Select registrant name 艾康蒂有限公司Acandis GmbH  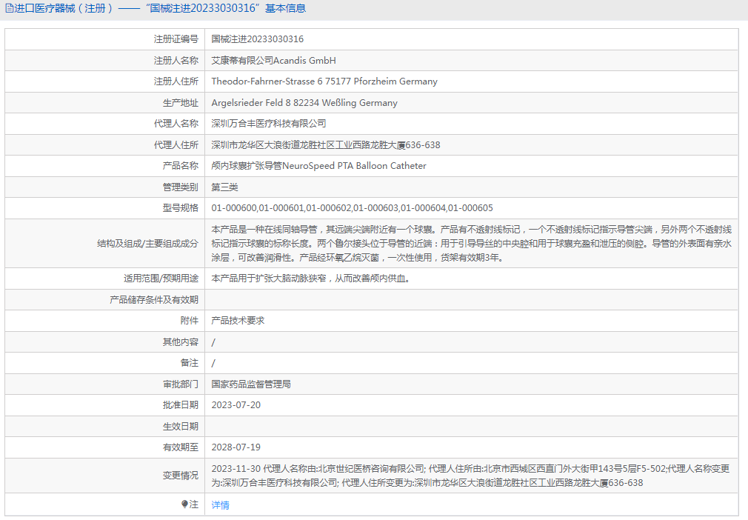[274, 61]
